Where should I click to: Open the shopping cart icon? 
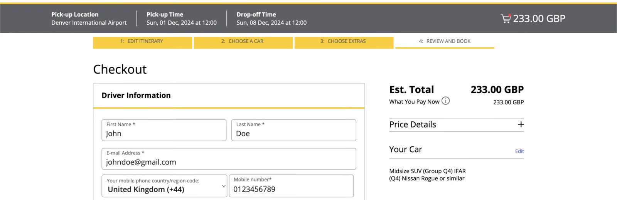coord(506,18)
